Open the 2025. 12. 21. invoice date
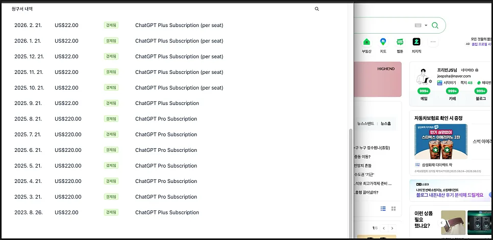The width and height of the screenshot is (493, 240). [29, 57]
